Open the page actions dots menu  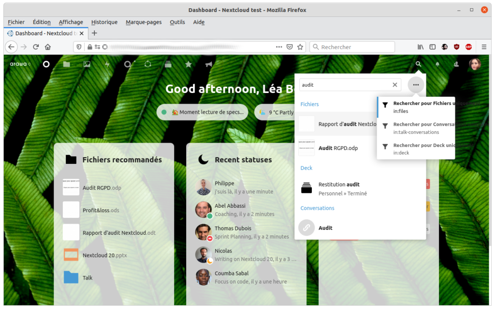279,47
